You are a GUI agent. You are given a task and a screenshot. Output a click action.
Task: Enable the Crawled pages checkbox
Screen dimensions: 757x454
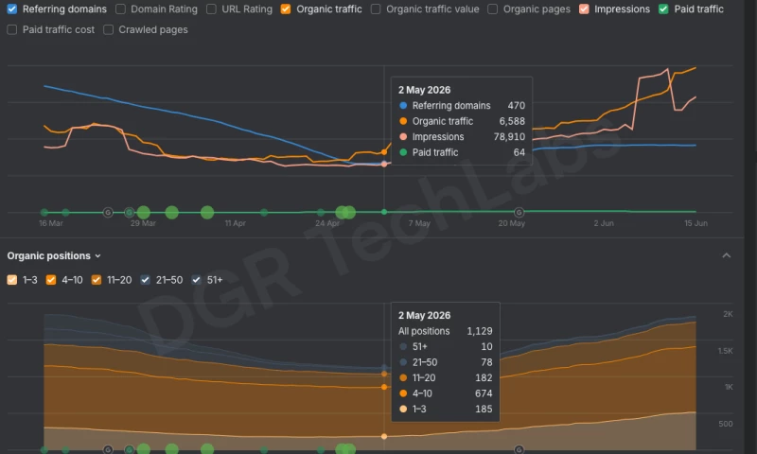point(109,30)
